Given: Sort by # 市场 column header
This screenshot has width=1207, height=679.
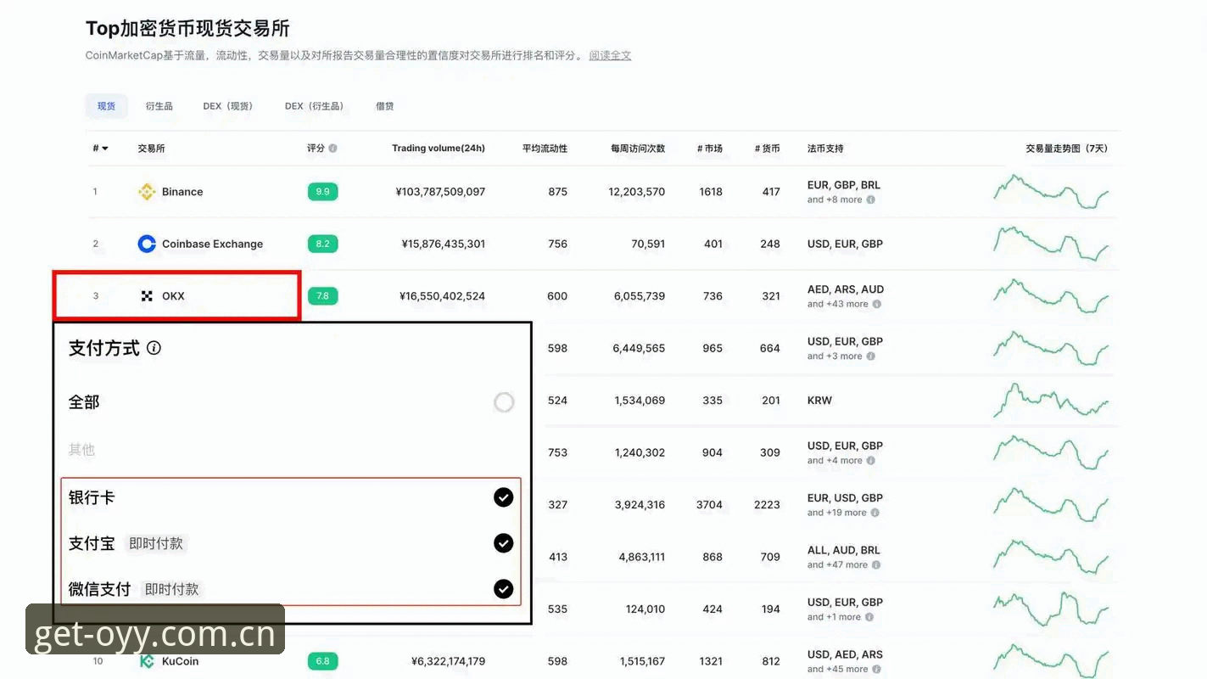Looking at the screenshot, I should tap(710, 149).
